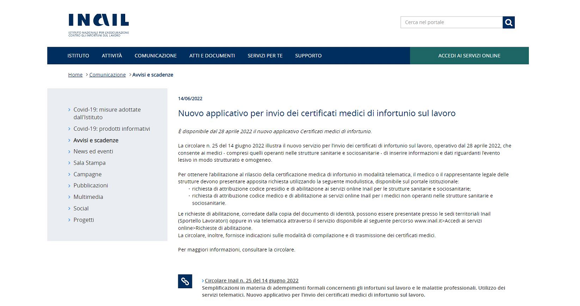Click the magnifier search button
Screen dimensions: 580x306
(x=508, y=22)
